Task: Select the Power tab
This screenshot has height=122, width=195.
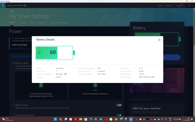Action: pyautogui.click(x=12, y=23)
